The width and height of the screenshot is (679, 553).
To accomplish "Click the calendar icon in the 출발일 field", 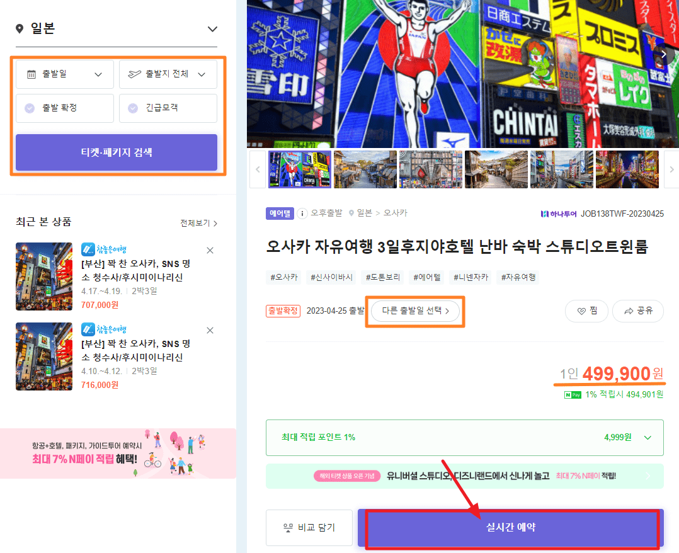I will coord(30,74).
